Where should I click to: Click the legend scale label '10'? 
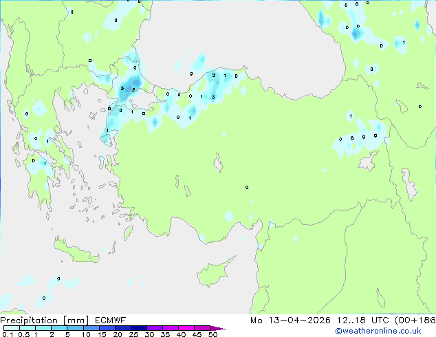point(86,334)
